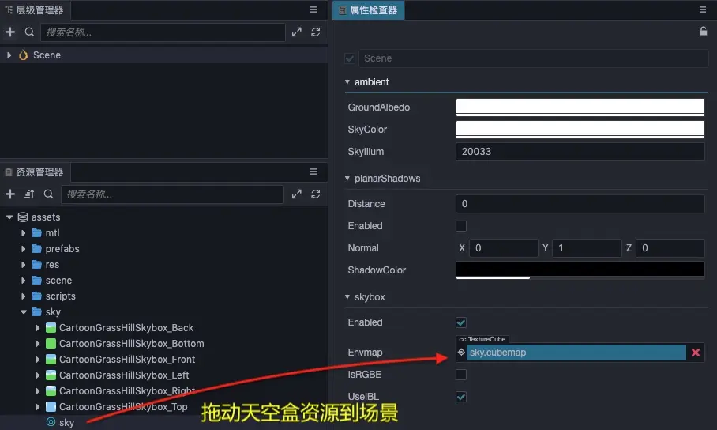Collapse the skybox section

(x=347, y=297)
